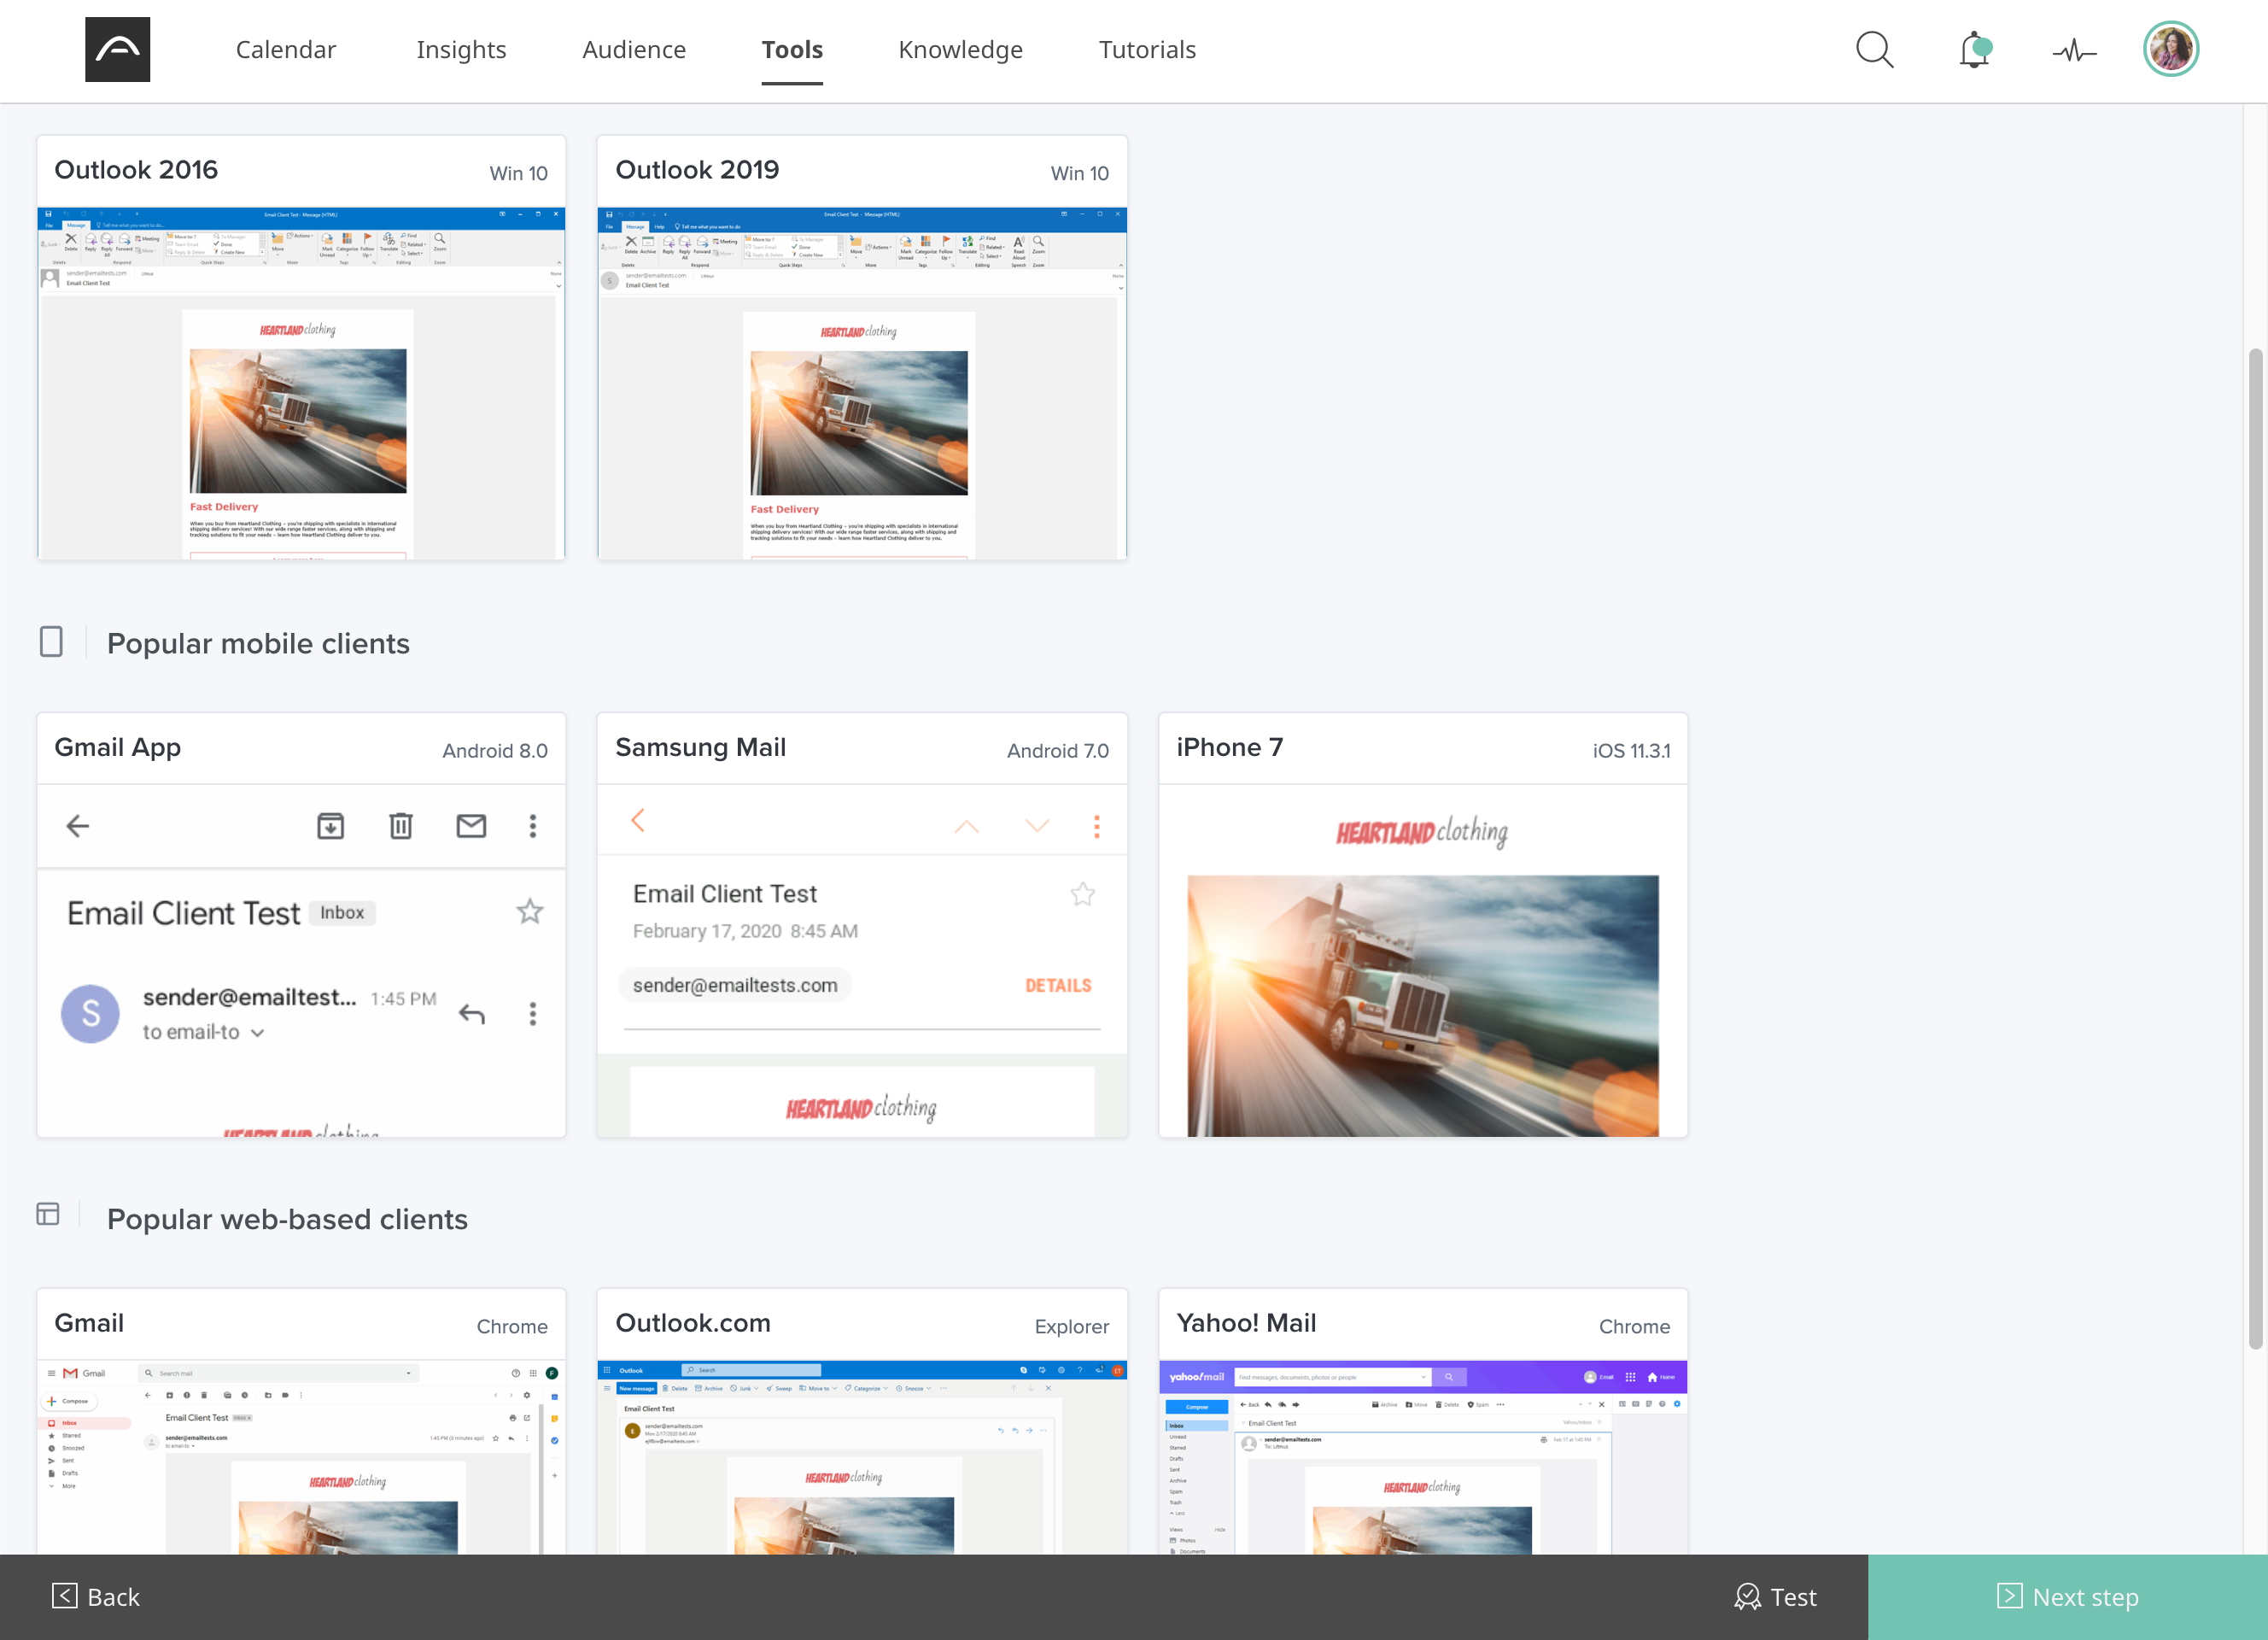Click orange back chevron in Samsung Mail
The height and width of the screenshot is (1640, 2268).
638,820
